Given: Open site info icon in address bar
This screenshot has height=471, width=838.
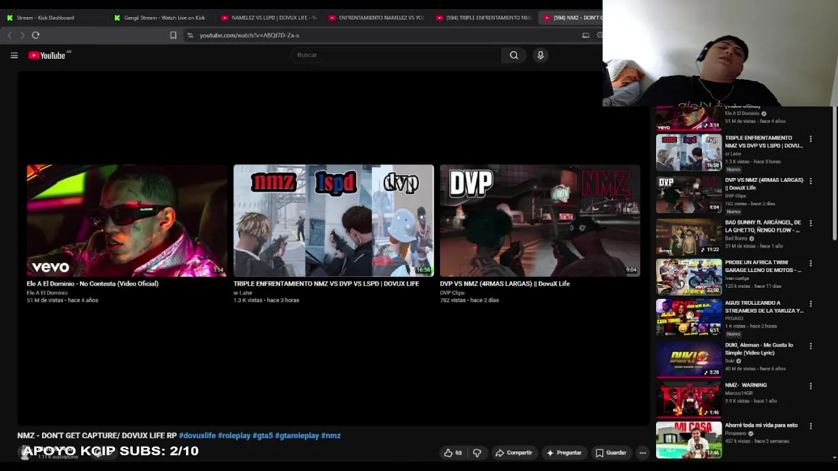Looking at the screenshot, I should click(190, 35).
